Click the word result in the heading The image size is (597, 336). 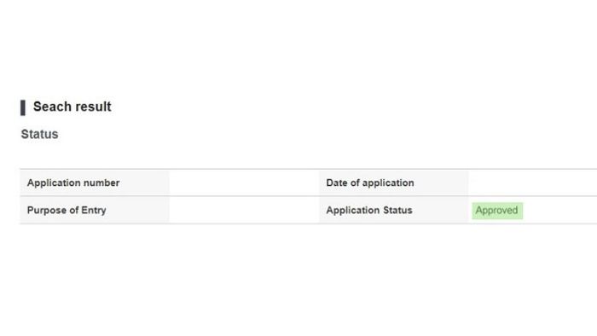point(92,107)
